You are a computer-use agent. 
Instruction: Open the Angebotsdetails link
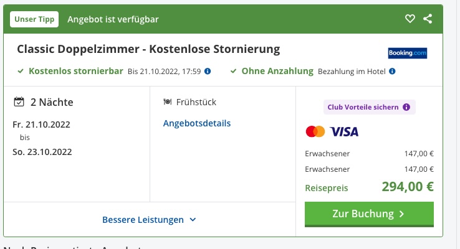click(197, 123)
